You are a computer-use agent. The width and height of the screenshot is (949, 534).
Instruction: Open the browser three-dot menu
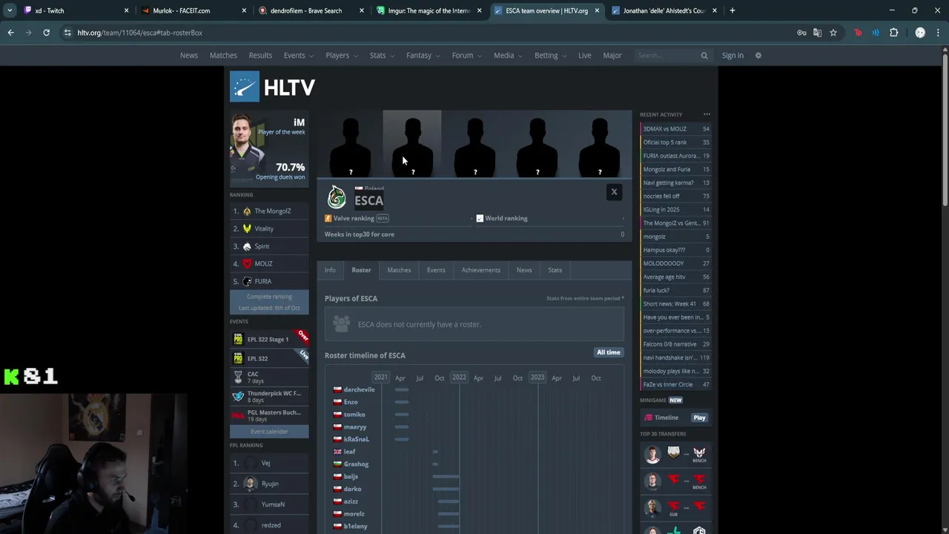(x=938, y=33)
